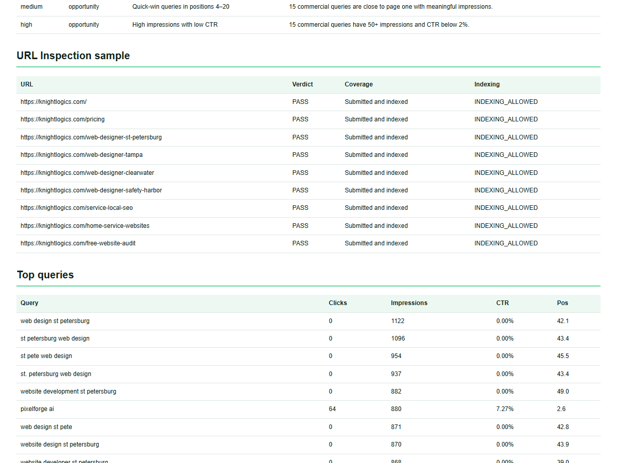This screenshot has width=617, height=463.
Task: Click 'opportunity' in the medium severity row
Action: click(x=84, y=7)
